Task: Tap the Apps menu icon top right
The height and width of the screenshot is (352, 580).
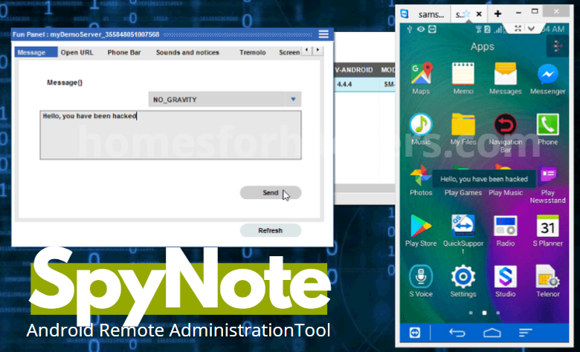Action: 557,46
